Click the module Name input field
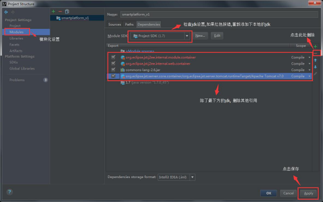Image resolution: width=323 pixels, height=202 pixels. 219,14
